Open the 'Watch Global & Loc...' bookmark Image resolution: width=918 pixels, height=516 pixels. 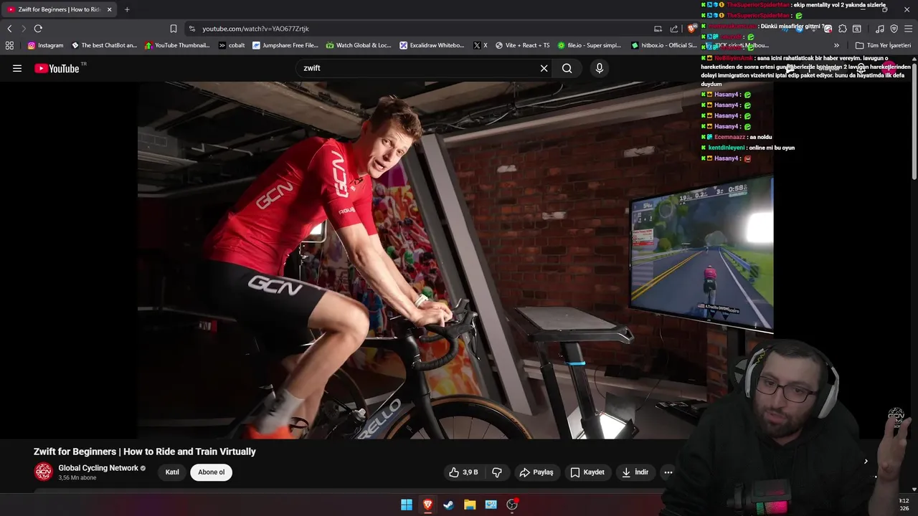[x=359, y=45]
